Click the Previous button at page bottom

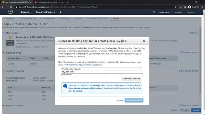click(x=184, y=110)
